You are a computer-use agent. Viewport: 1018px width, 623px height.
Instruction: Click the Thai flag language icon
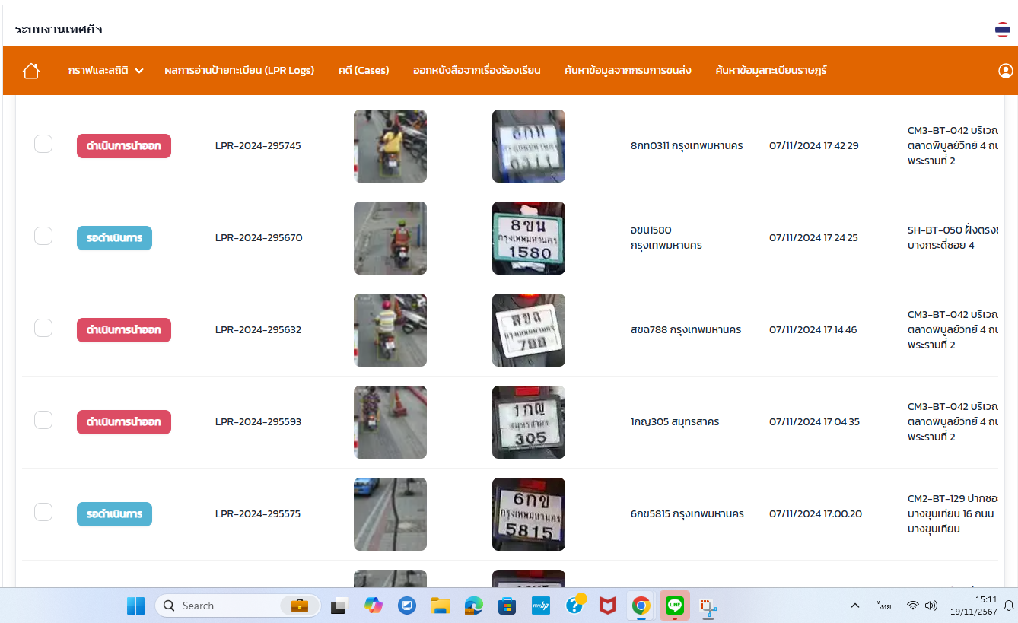(1003, 30)
